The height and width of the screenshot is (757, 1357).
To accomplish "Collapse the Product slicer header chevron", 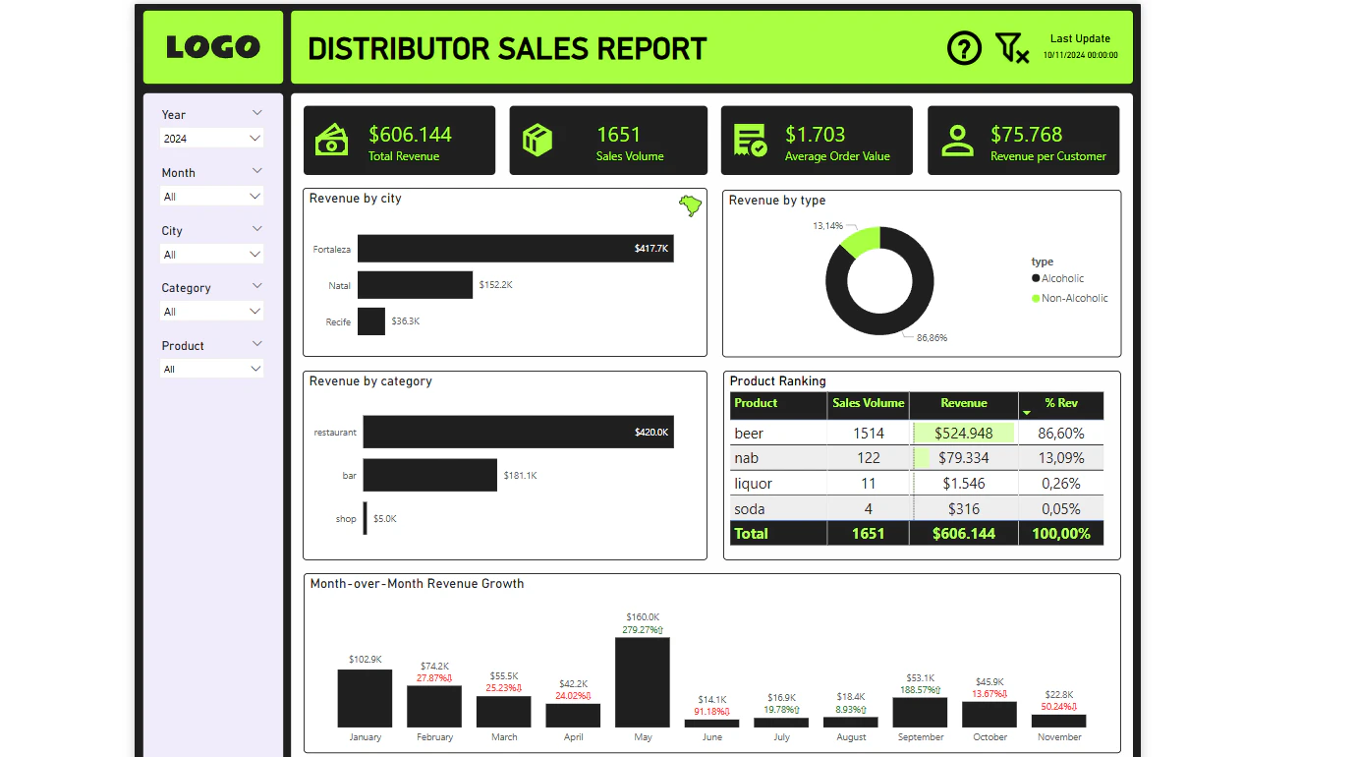I will click(x=256, y=344).
